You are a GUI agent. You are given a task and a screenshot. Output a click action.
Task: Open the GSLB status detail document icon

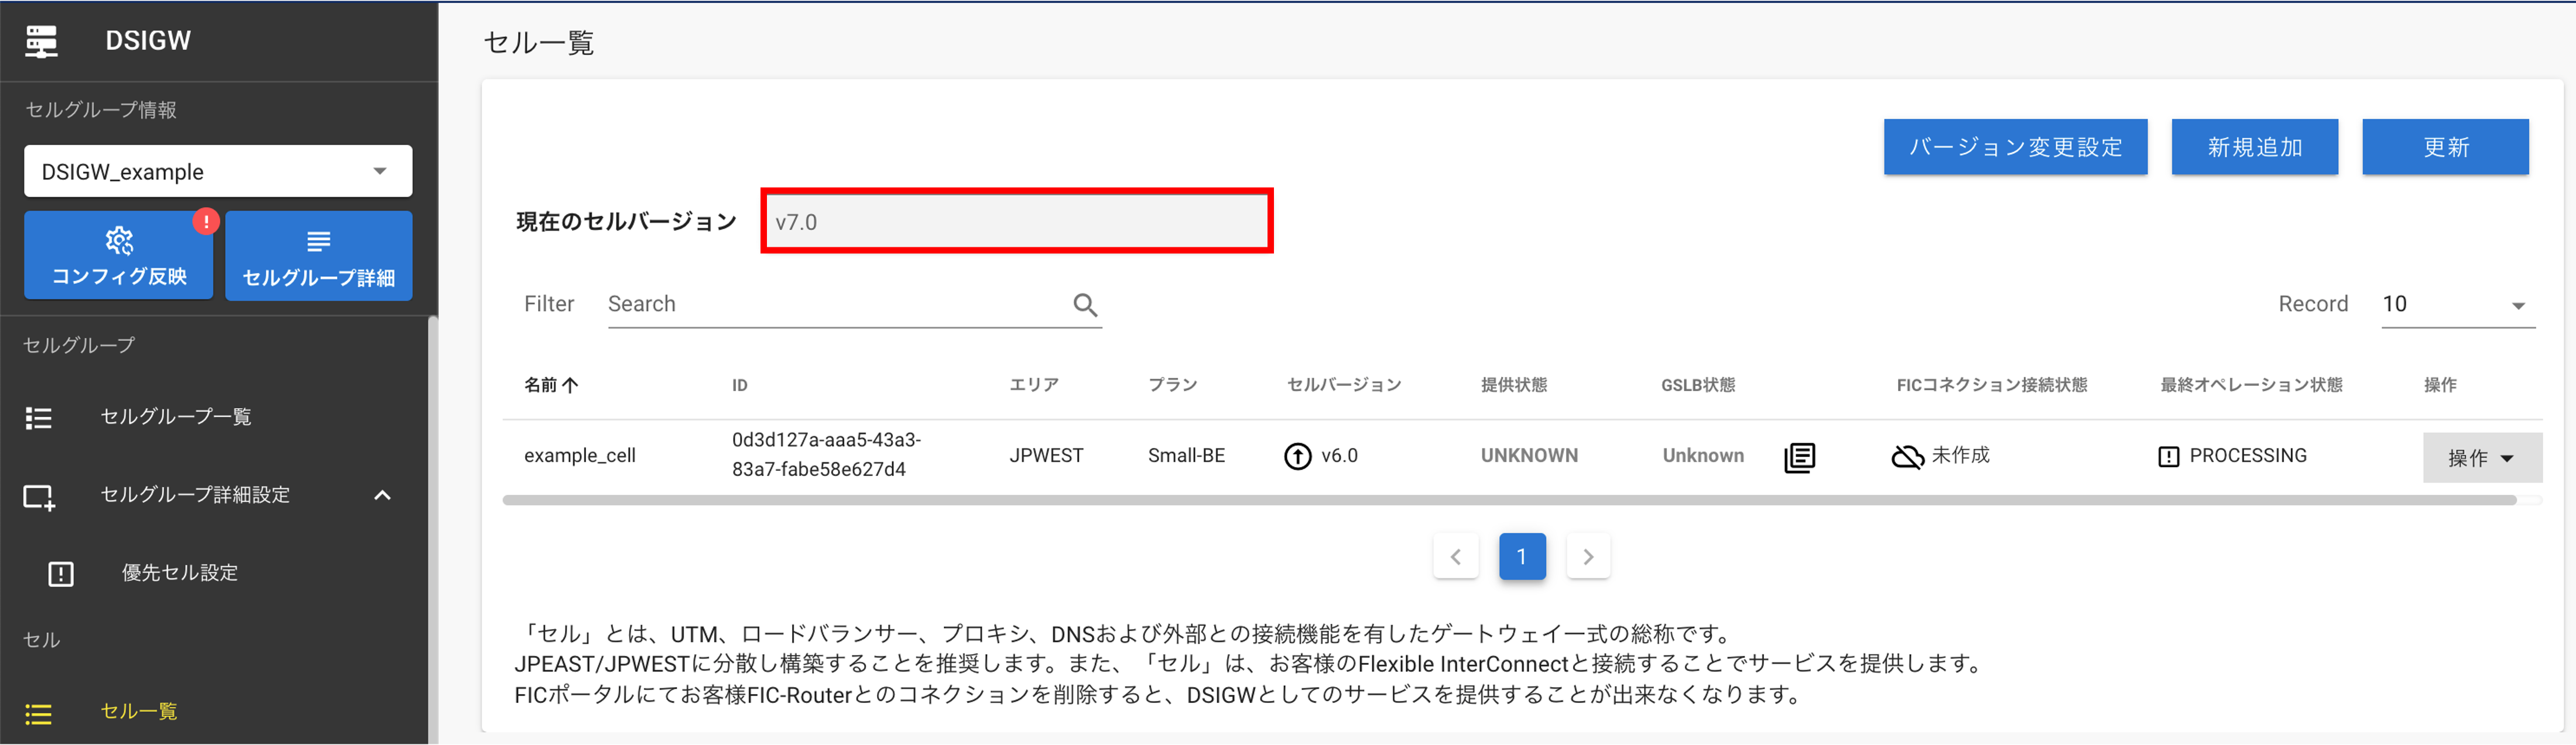click(x=1799, y=457)
